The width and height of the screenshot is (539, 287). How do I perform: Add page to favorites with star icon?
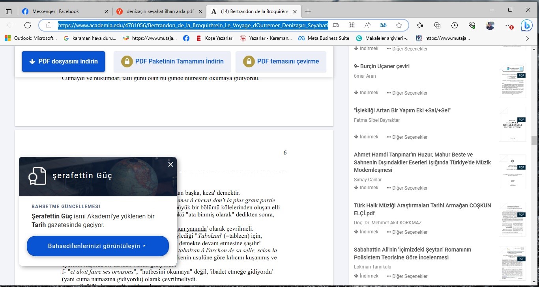coord(399,25)
